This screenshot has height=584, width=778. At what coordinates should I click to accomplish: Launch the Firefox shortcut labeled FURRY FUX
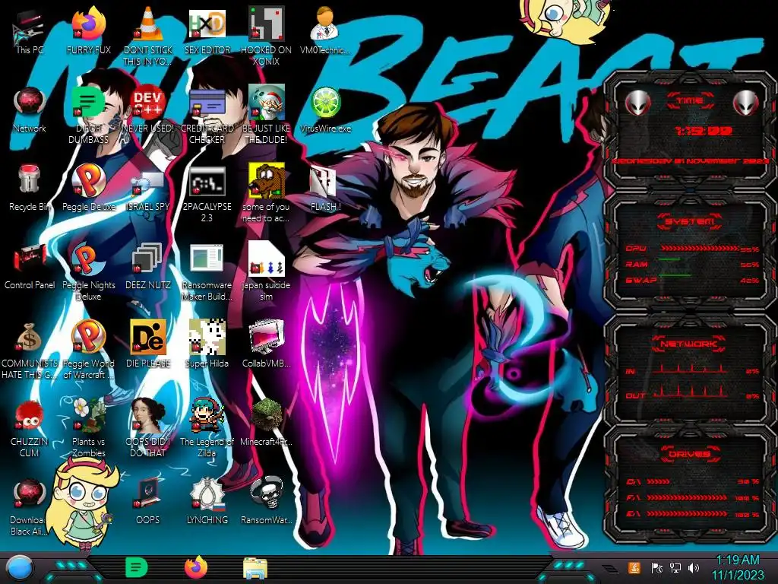click(x=88, y=30)
